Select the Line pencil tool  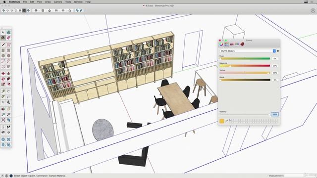pos(3,45)
